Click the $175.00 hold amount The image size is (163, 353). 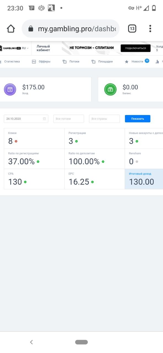pos(33,87)
